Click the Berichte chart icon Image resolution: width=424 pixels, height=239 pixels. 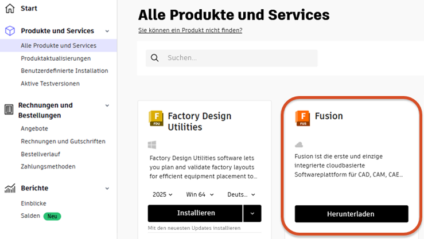point(9,188)
